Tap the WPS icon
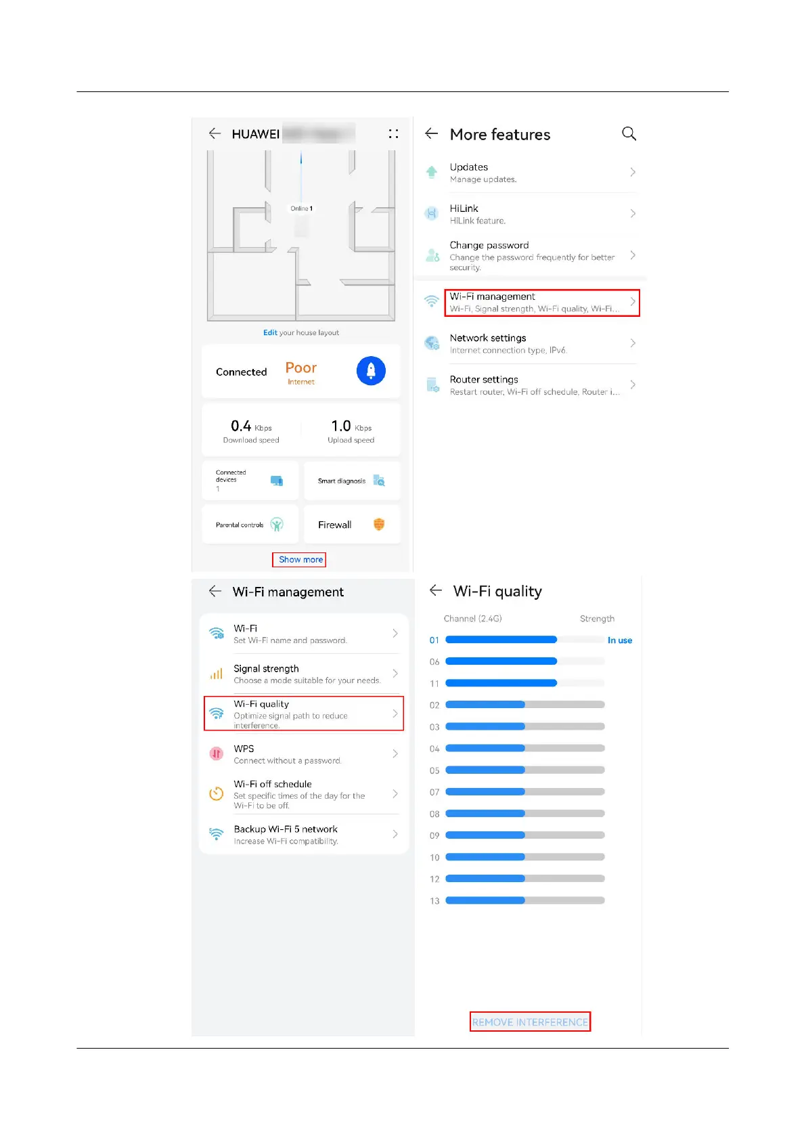The height and width of the screenshot is (1140, 806). [x=216, y=753]
